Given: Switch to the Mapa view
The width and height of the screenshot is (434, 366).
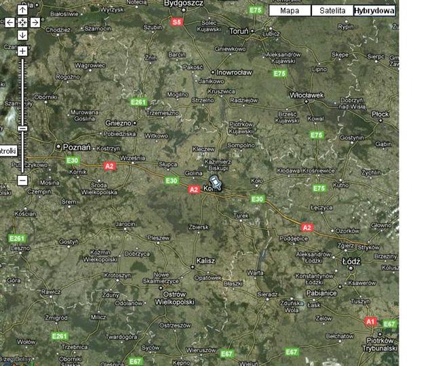Looking at the screenshot, I should (290, 11).
